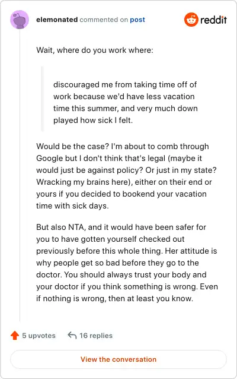This screenshot has width=237, height=379.
Task: Click the 'View the conversation' button
Action: pos(118,359)
